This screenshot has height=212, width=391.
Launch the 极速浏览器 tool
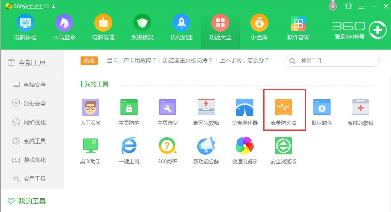[x=245, y=150]
